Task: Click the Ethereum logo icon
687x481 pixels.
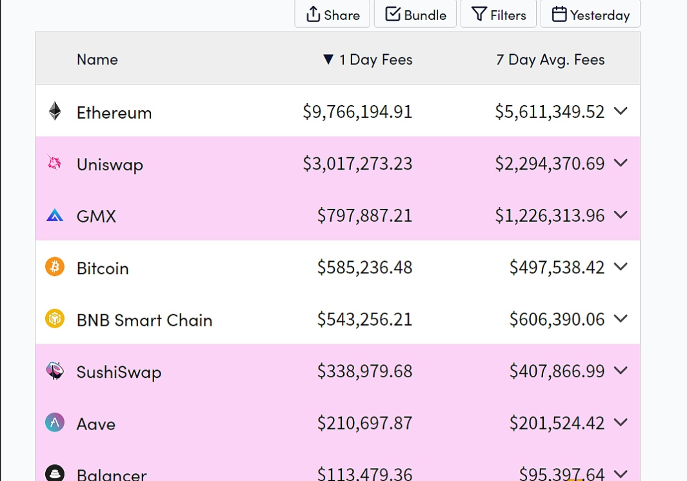Action: [55, 112]
